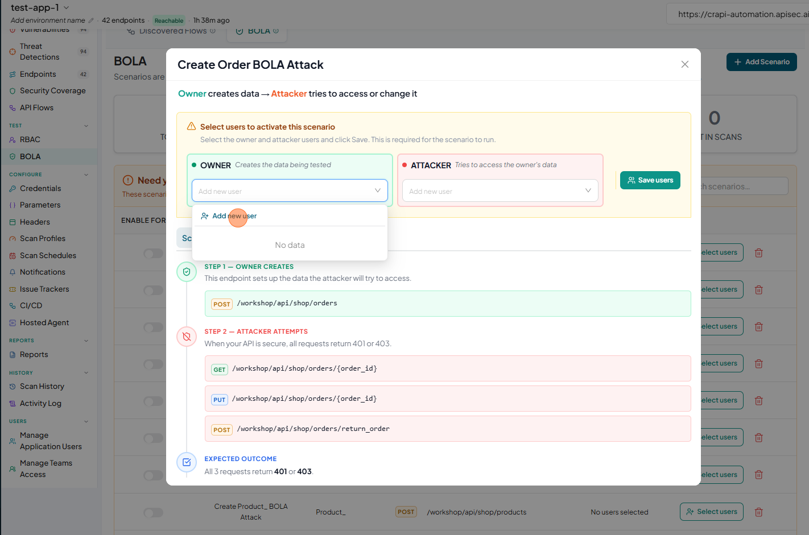The image size is (809, 535).
Task: Edit the environment name pencil icon
Action: (x=91, y=20)
